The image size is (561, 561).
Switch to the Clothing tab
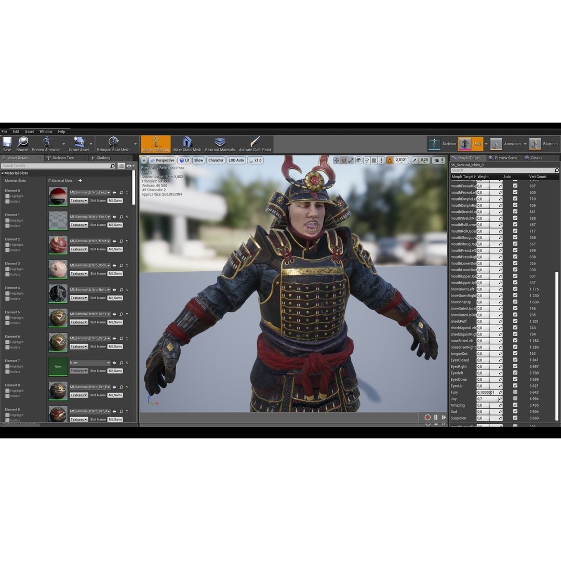[x=103, y=158]
